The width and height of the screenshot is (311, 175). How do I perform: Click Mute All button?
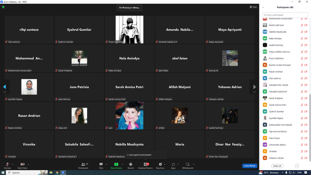pyautogui.click(x=277, y=166)
